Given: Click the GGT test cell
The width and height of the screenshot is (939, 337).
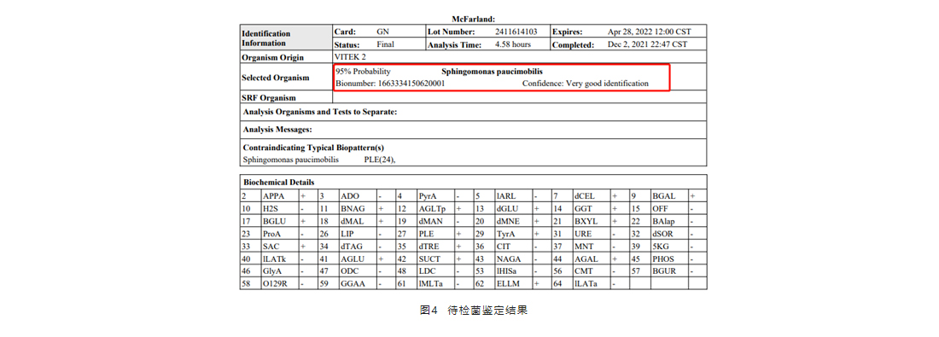Looking at the screenshot, I should click(x=591, y=208).
